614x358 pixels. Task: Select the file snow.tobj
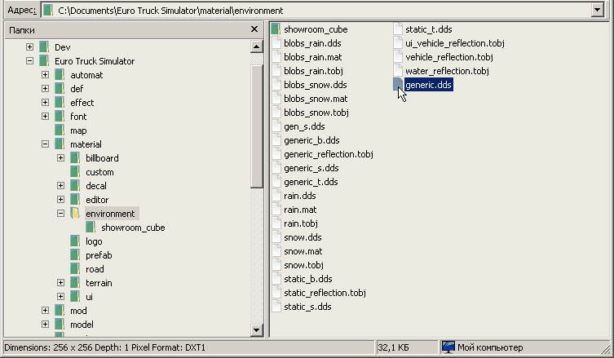click(x=303, y=265)
